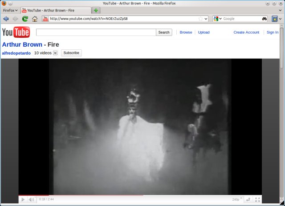This screenshot has width=285, height=206.
Task: Open the bookmarks toolbar icon
Action: (274, 19)
